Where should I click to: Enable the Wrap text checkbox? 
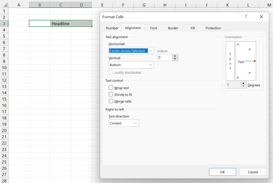pos(111,88)
